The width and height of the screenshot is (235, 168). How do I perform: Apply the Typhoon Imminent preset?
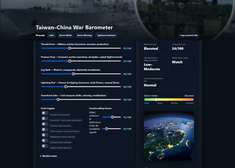[x=106, y=35]
